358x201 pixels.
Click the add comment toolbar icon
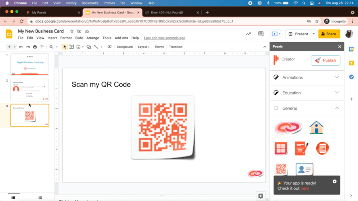(x=109, y=47)
